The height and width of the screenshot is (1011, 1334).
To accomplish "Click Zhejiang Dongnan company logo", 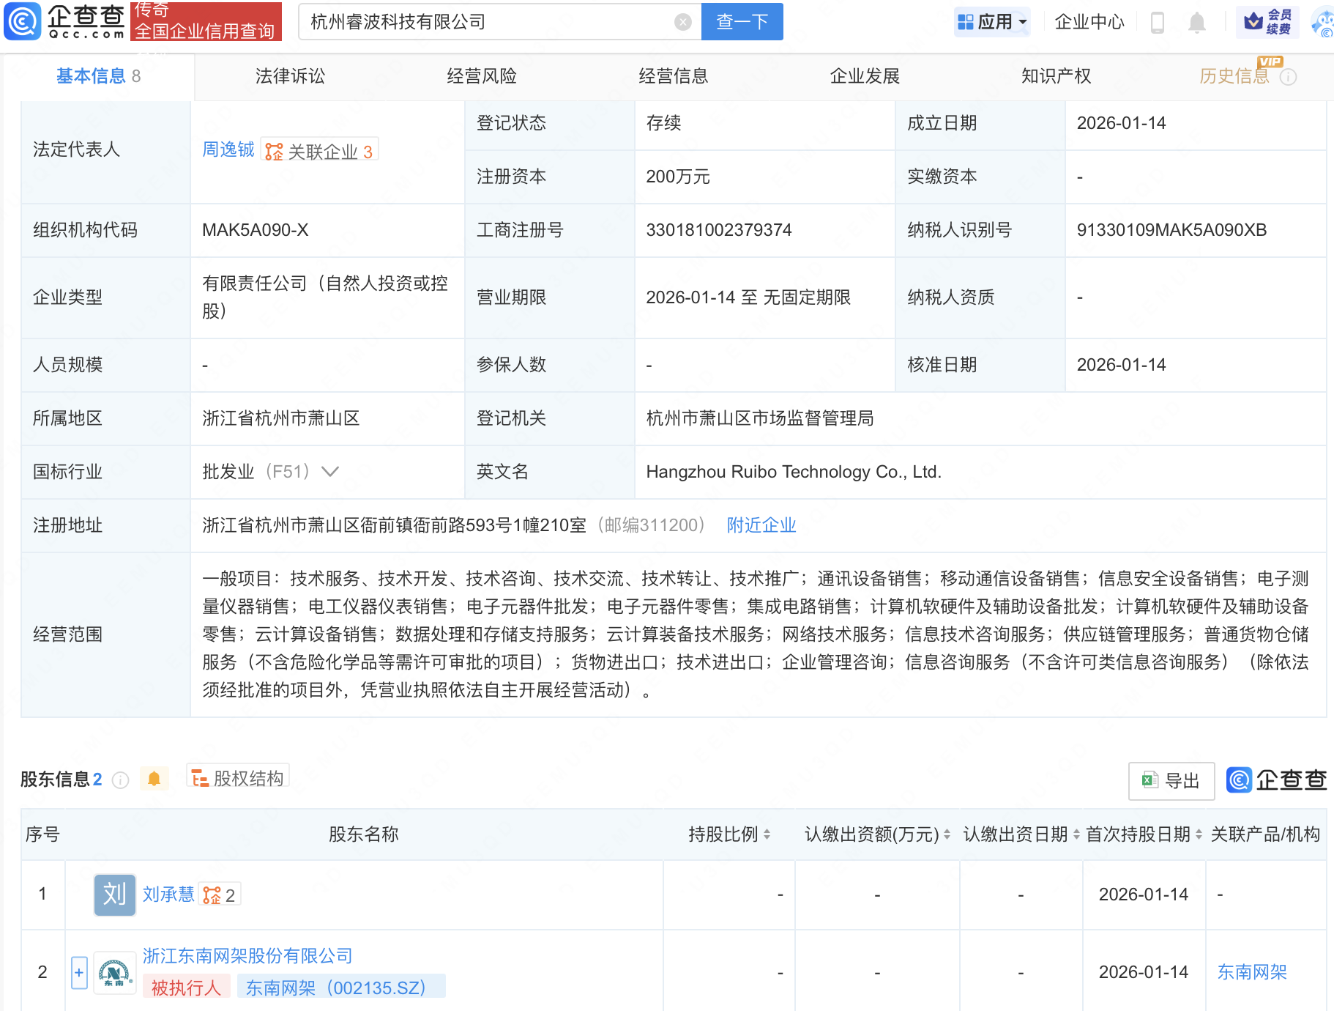I will click(115, 973).
